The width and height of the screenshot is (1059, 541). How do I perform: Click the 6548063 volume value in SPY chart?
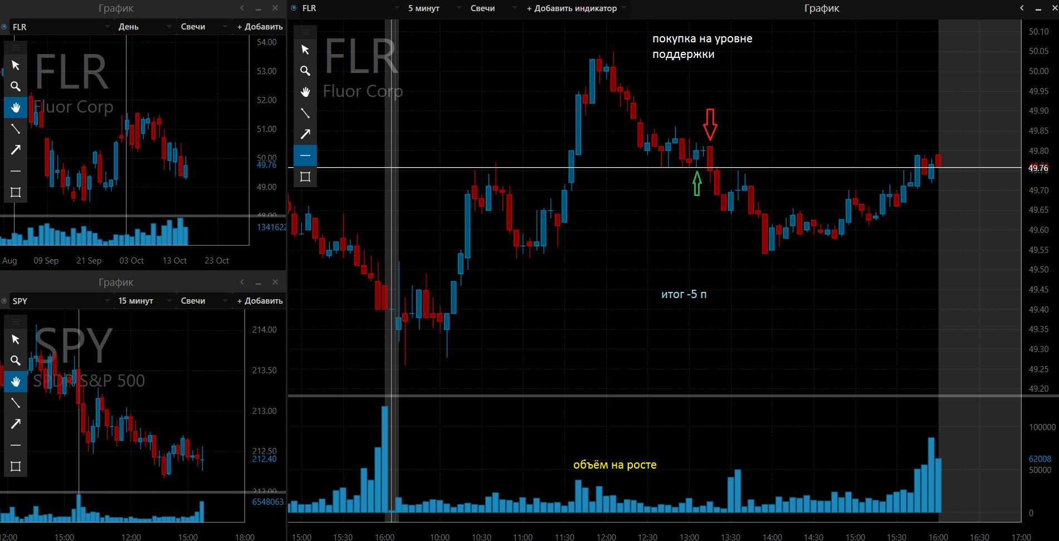(x=268, y=502)
